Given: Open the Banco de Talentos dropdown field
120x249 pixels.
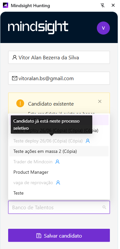Looking at the screenshot, I should click(x=59, y=207).
